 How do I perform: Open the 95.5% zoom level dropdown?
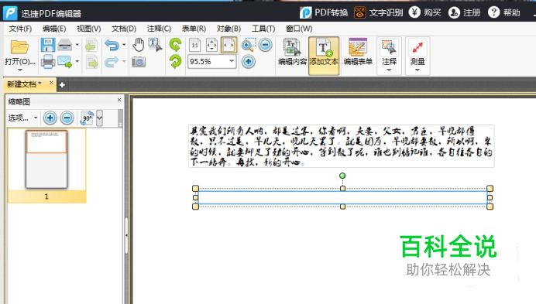[232, 61]
